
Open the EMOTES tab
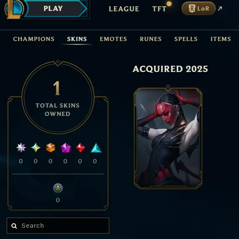tap(113, 39)
